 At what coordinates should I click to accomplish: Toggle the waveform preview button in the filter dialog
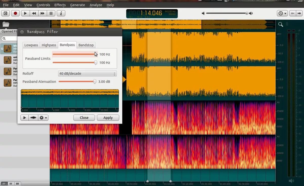pyautogui.click(x=33, y=118)
